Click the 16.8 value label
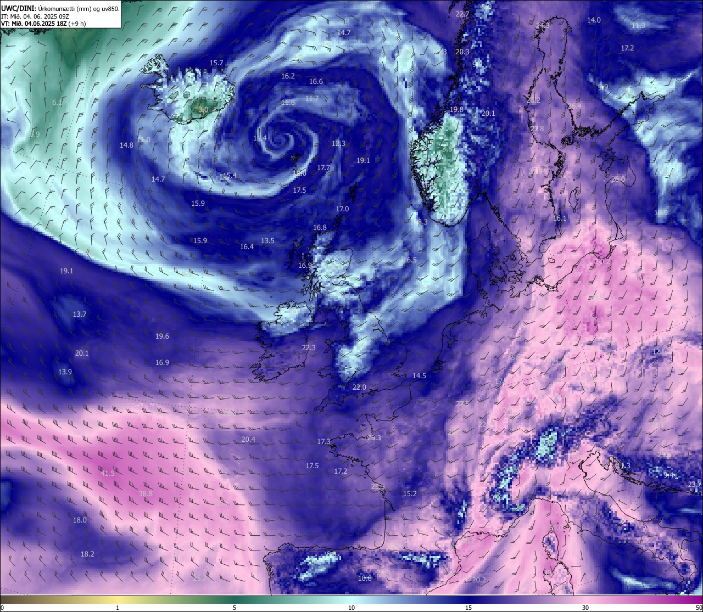Screen dimensions: 703x612 click(x=320, y=228)
